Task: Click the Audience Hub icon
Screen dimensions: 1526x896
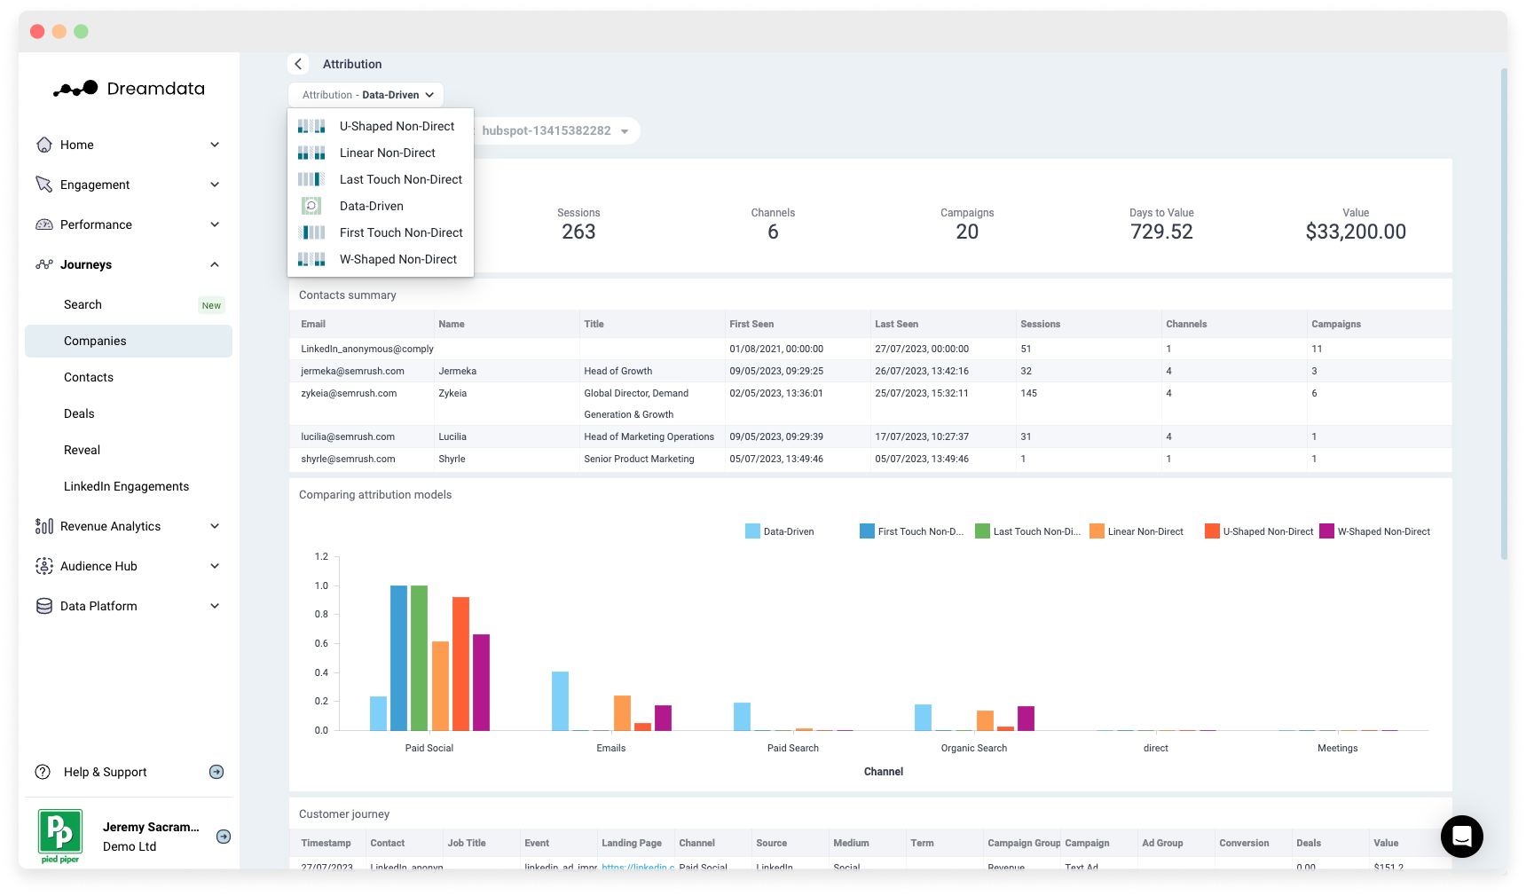Action: pos(43,566)
